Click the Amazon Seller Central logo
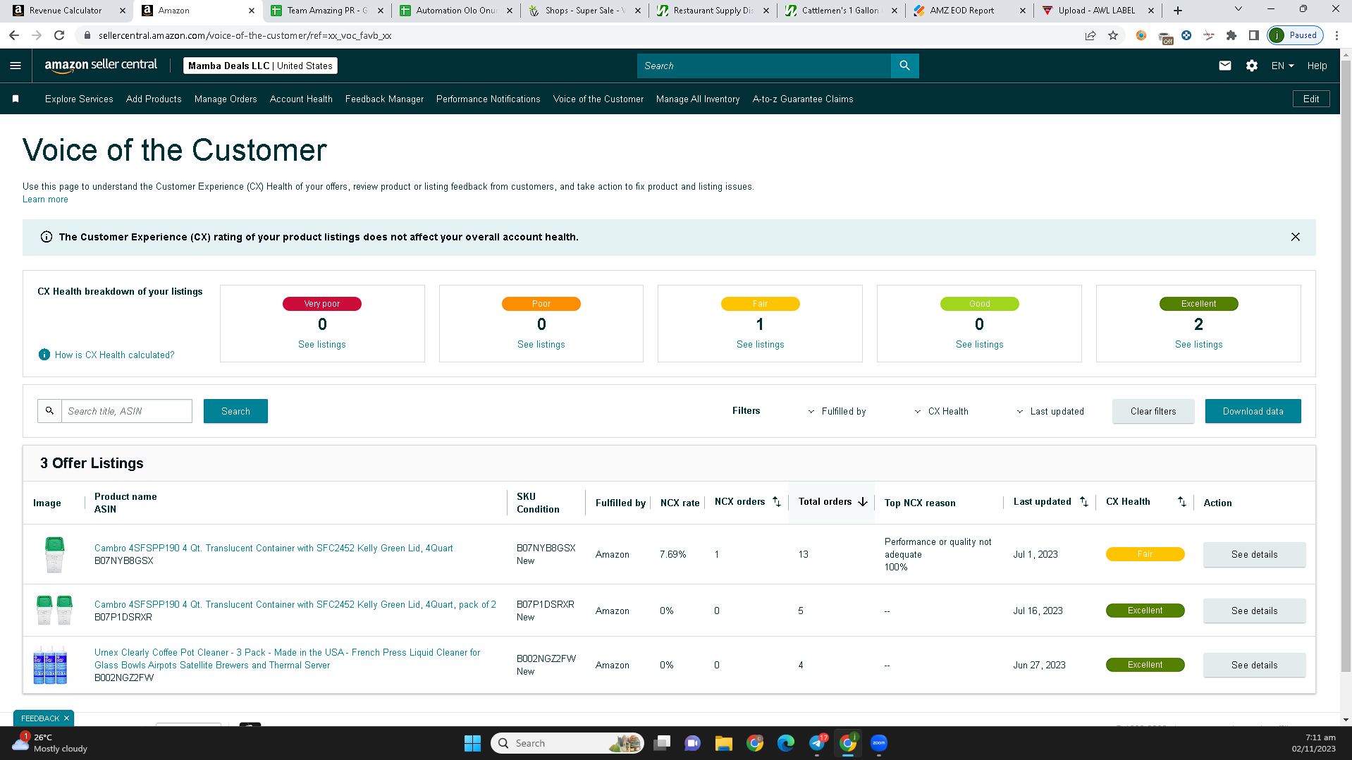 tap(101, 66)
